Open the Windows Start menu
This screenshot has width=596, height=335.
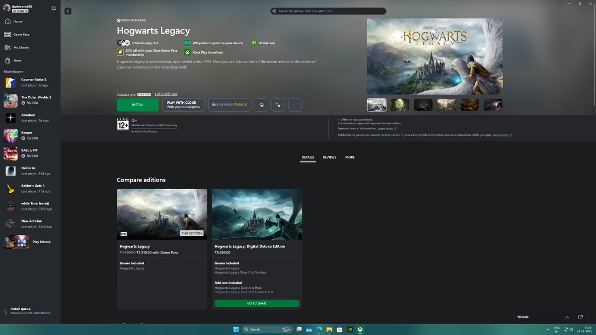[235, 329]
